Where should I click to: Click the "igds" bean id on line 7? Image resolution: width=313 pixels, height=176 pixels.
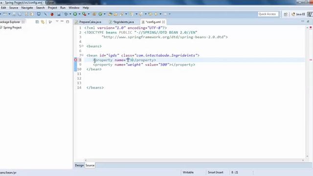pos(113,55)
